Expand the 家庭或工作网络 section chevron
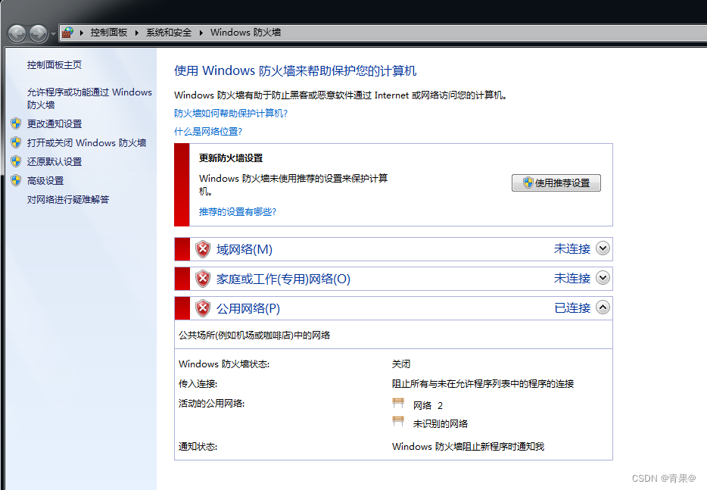Image resolution: width=707 pixels, height=490 pixels. (603, 277)
